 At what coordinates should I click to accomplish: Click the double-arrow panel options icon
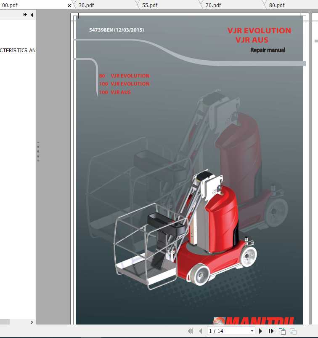pyautogui.click(x=25, y=15)
